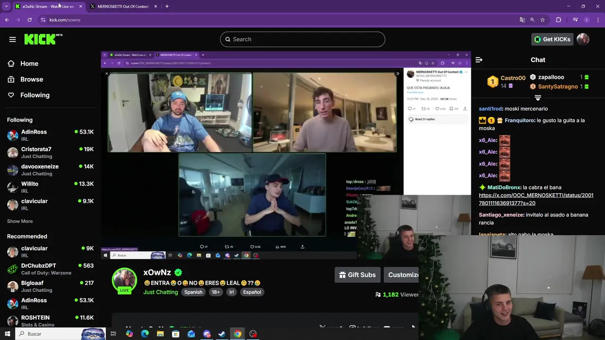Open AdinRoss in Following list
Image resolution: width=605 pixels, height=340 pixels.
50,136
